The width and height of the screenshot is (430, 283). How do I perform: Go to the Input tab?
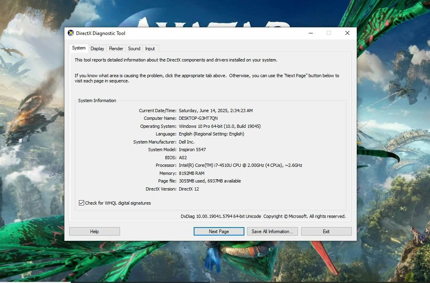tap(150, 49)
